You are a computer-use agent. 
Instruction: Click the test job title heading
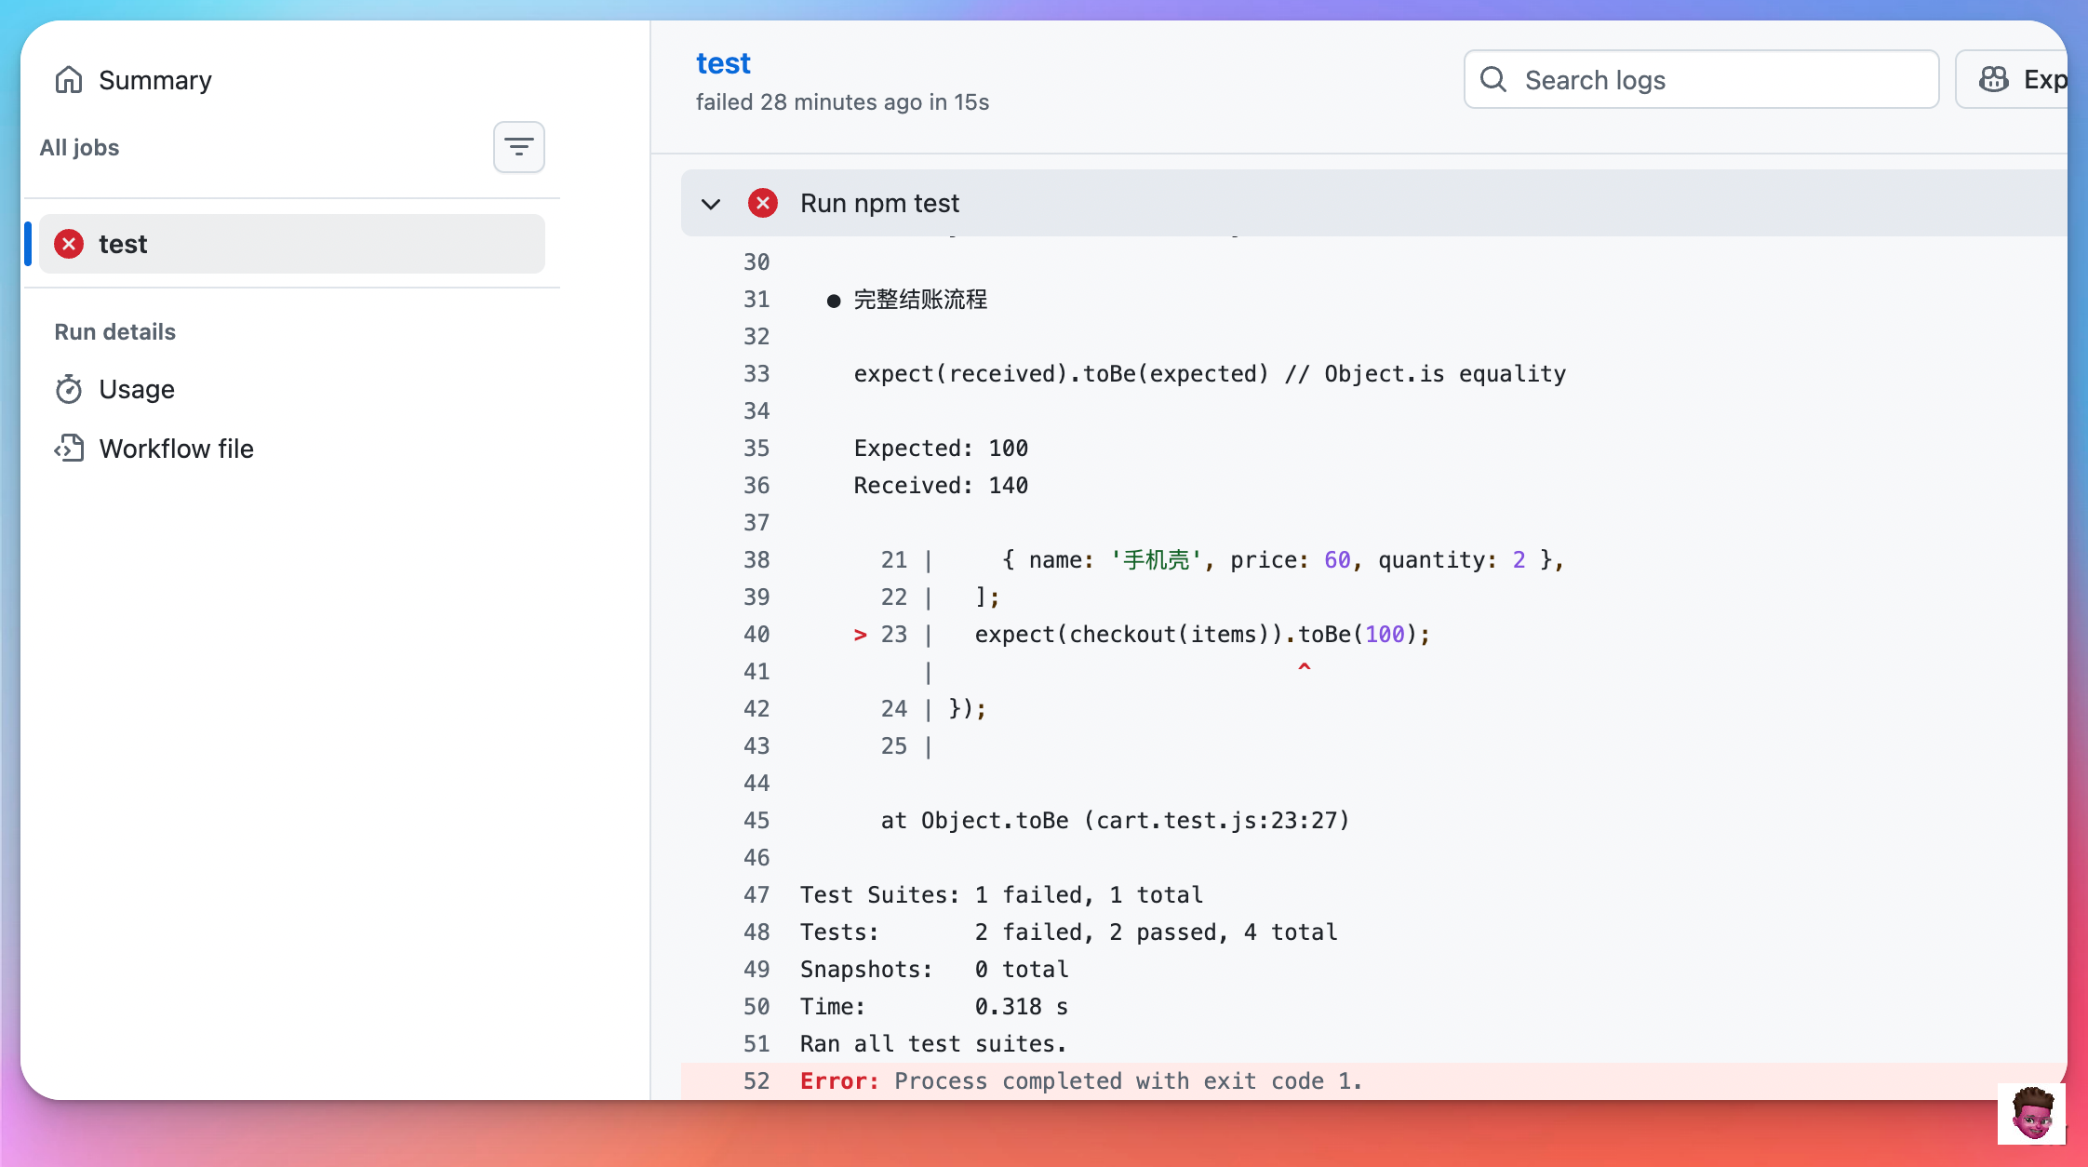click(723, 63)
